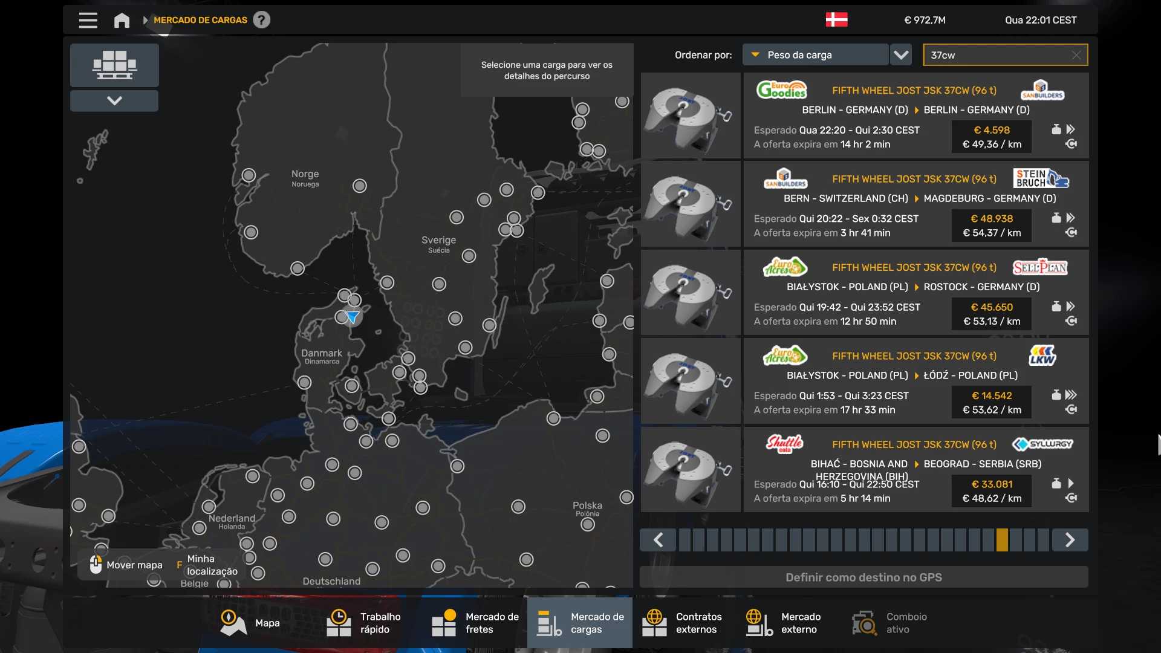This screenshot has width=1161, height=653.
Task: Select the highlighted orange page indicator
Action: pyautogui.click(x=1002, y=540)
